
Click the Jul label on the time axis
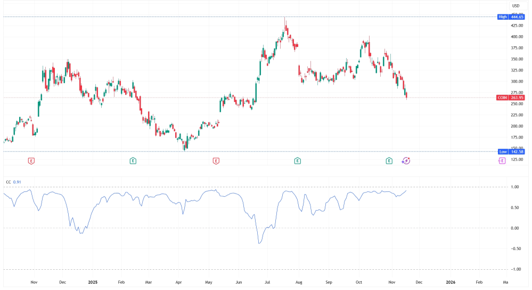(x=268, y=281)
